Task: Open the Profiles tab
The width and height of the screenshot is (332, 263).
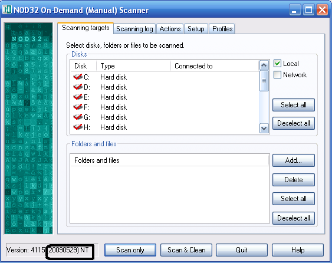Action: coord(222,29)
